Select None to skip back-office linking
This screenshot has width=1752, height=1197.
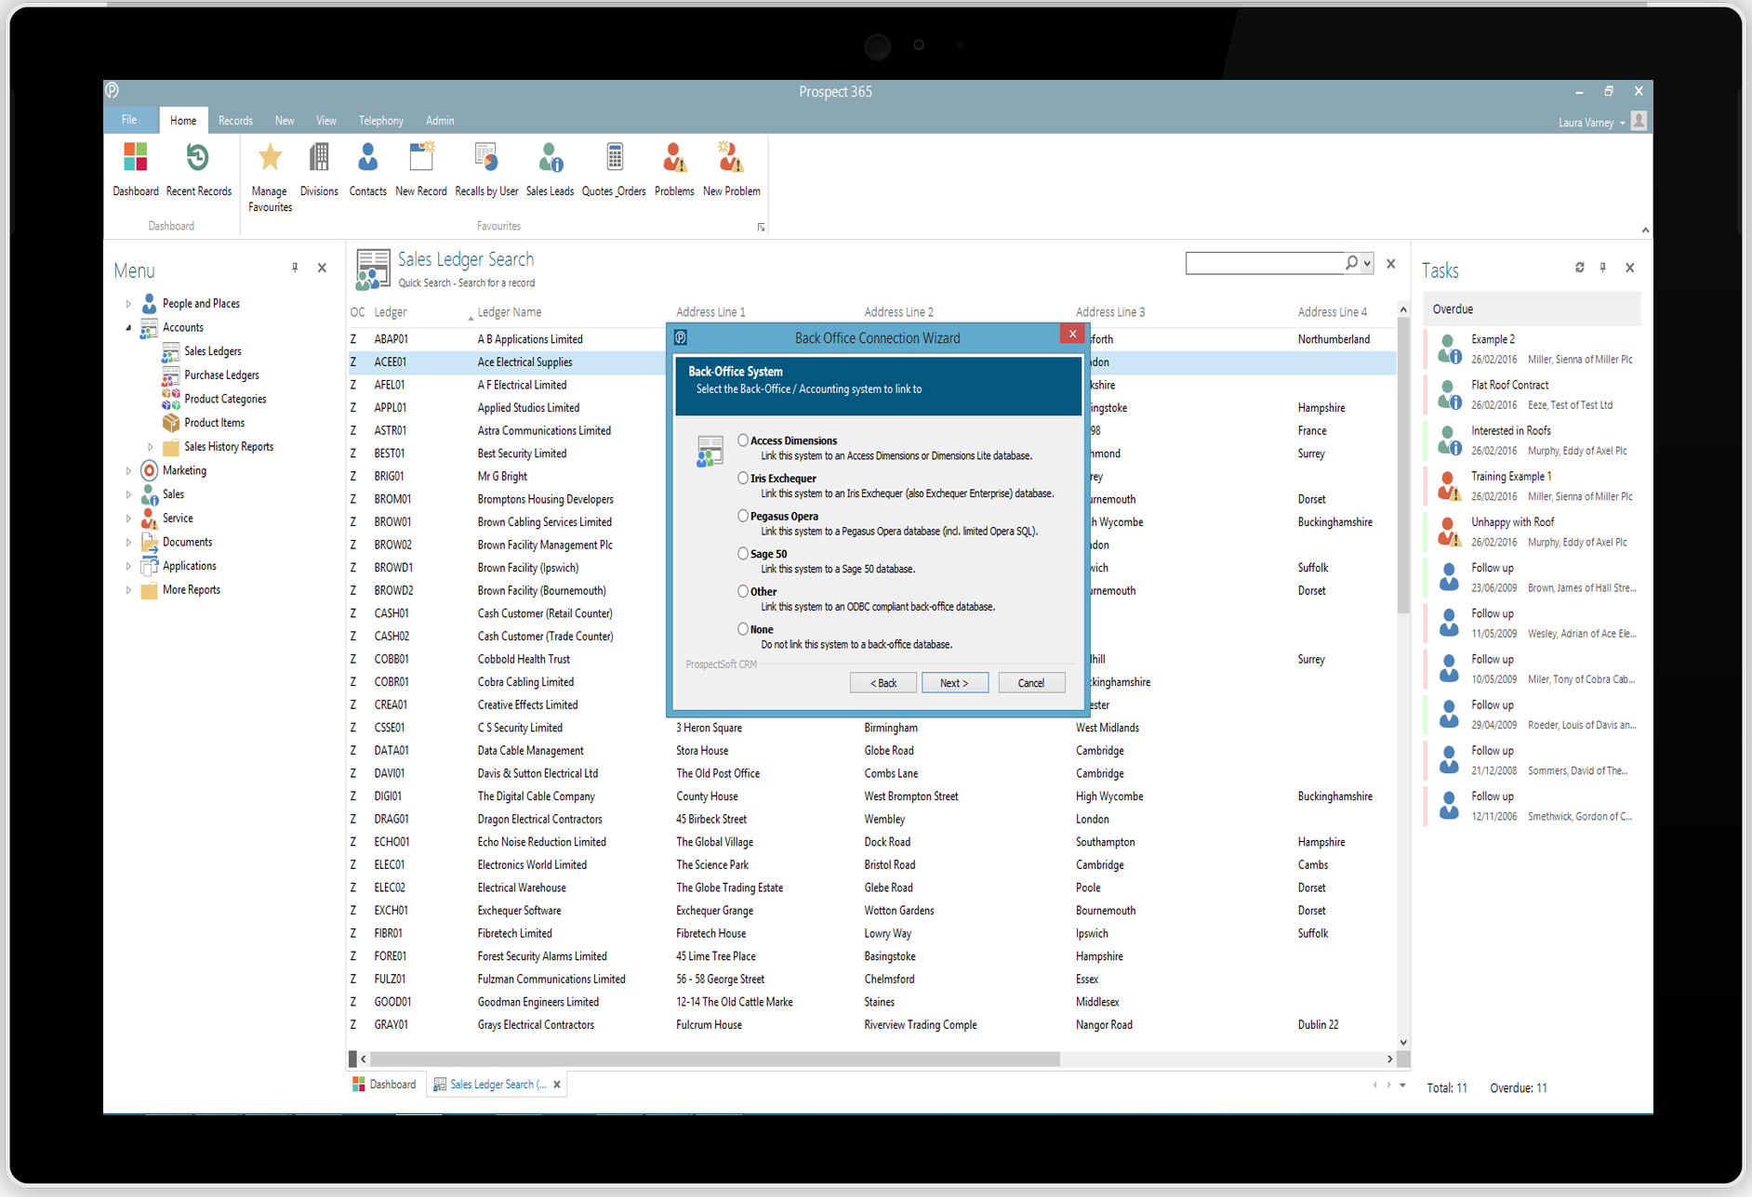tap(742, 628)
